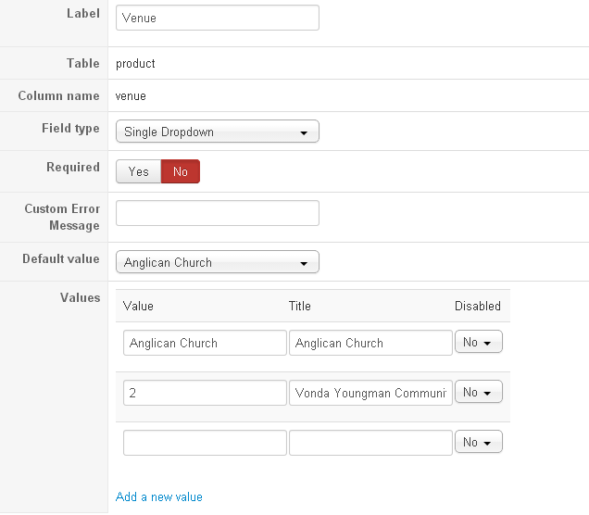
Task: Click the Value field containing 2
Action: [x=205, y=393]
